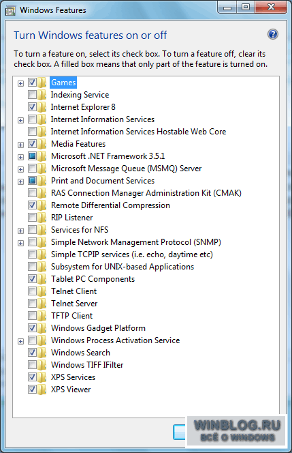The width and height of the screenshot is (292, 453).
Task: Click the folder icon beside Telnet Server
Action: (x=42, y=304)
